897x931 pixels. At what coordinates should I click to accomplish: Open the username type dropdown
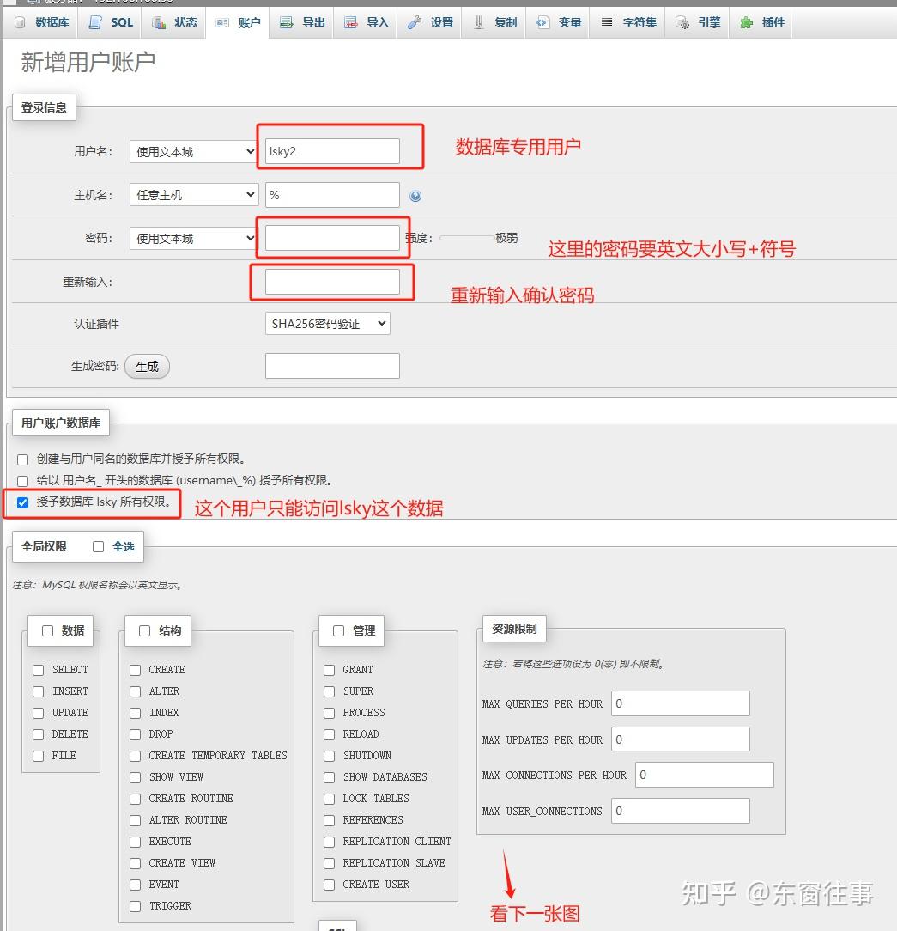(193, 152)
